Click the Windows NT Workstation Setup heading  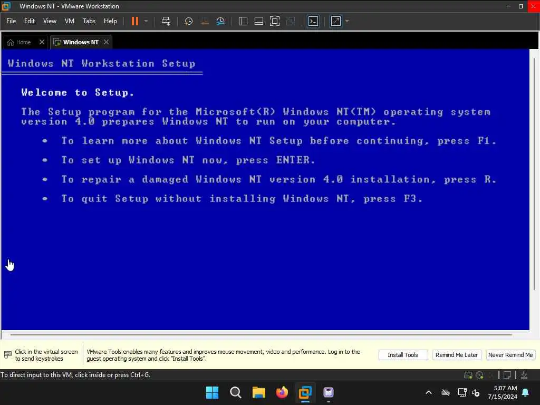102,64
